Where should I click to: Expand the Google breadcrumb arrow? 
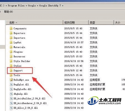pos(37,6)
